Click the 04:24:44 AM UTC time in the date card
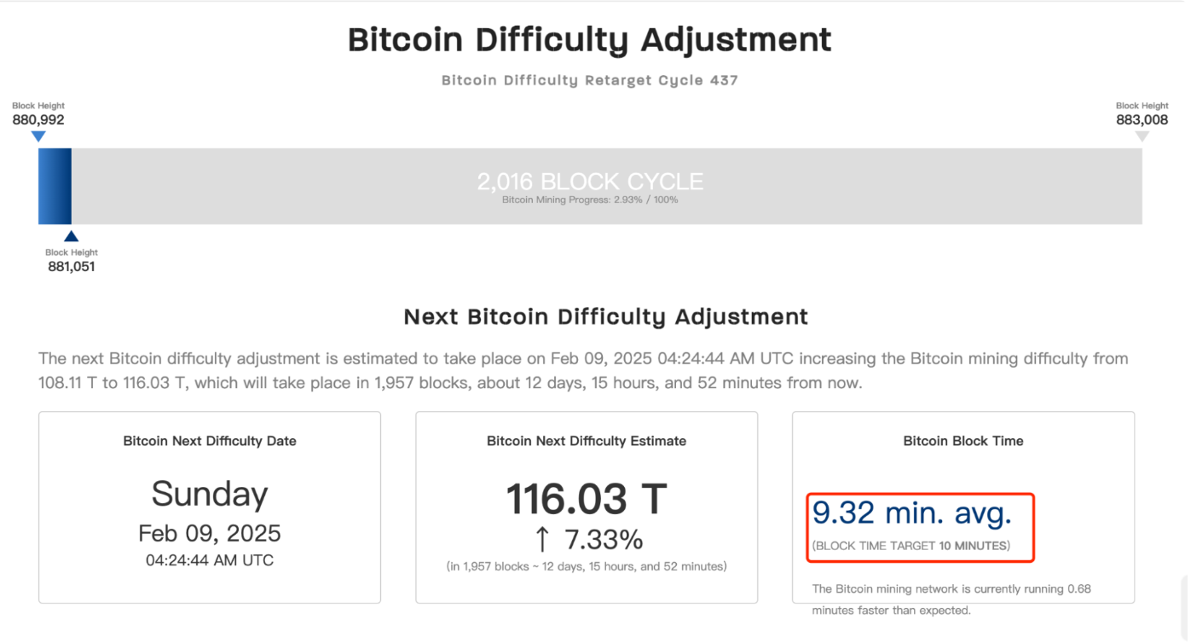The width and height of the screenshot is (1191, 643). pyautogui.click(x=210, y=560)
